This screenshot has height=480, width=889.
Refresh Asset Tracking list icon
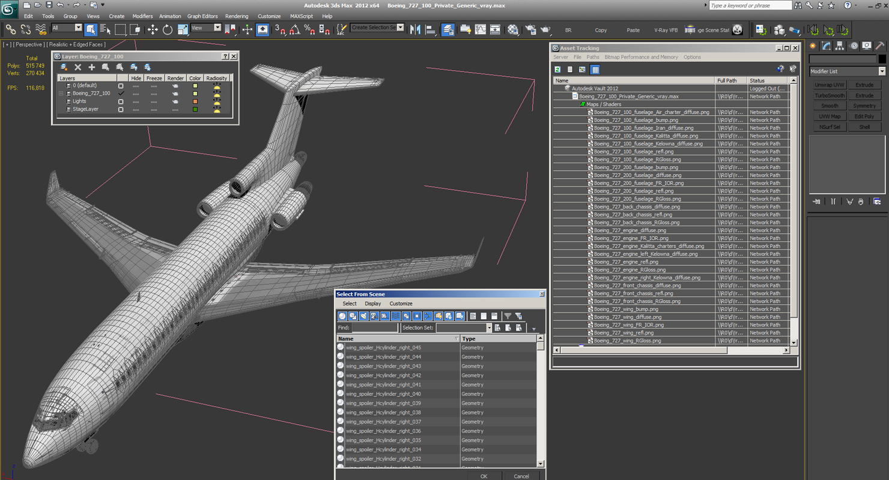coord(557,70)
